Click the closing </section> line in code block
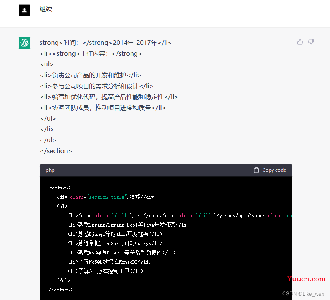This screenshot has height=300, width=330. (59, 290)
